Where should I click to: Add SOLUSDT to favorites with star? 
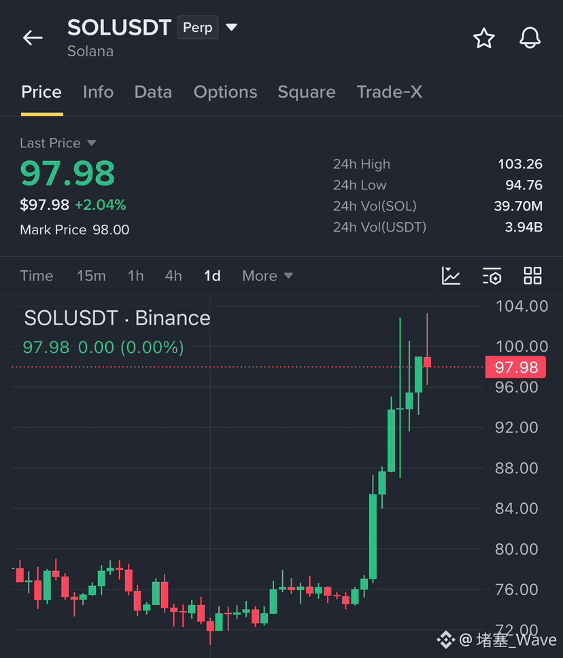484,38
